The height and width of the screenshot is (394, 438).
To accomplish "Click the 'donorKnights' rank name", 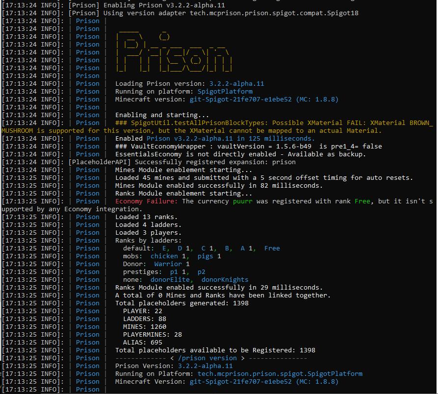I will coord(225,279).
